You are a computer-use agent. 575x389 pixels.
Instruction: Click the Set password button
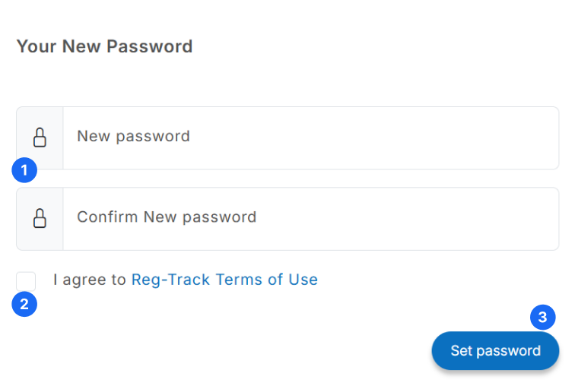pyautogui.click(x=495, y=351)
